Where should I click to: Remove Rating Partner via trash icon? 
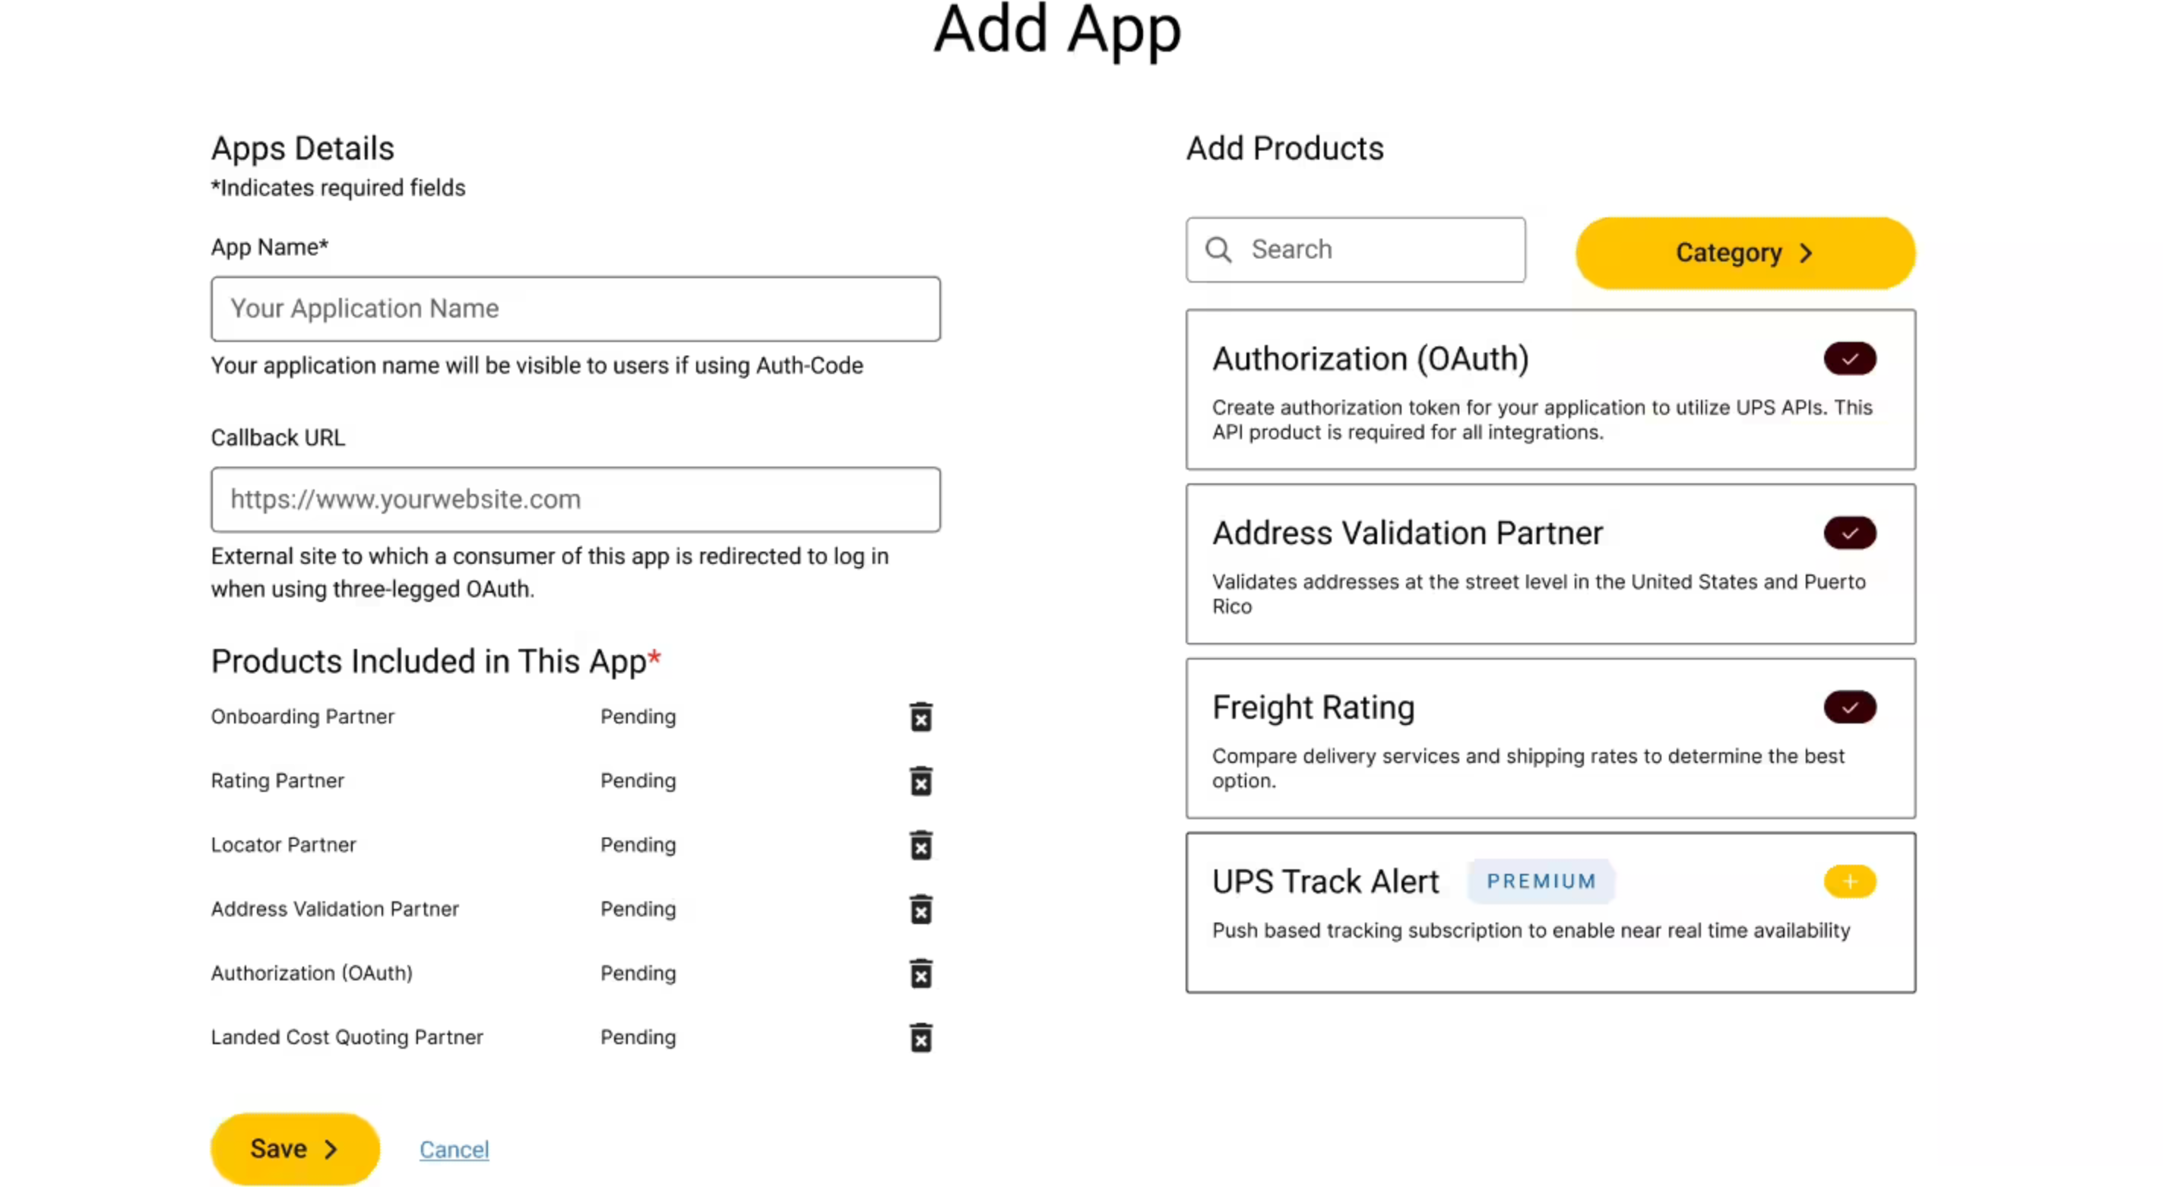[x=921, y=780]
